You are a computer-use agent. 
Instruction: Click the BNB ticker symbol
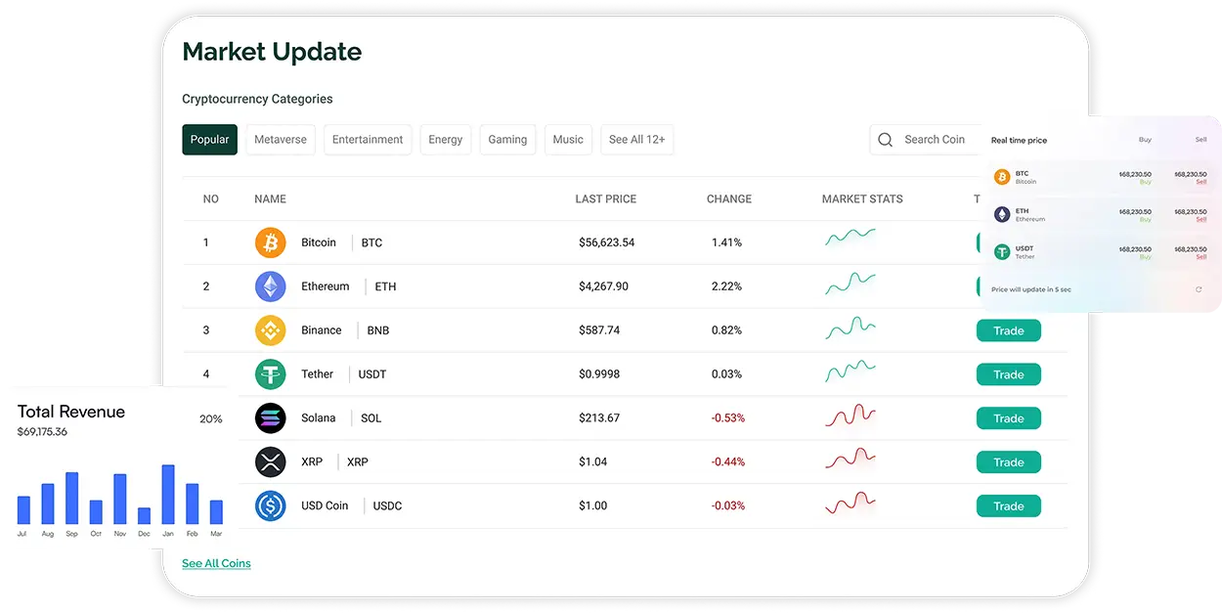click(x=378, y=330)
